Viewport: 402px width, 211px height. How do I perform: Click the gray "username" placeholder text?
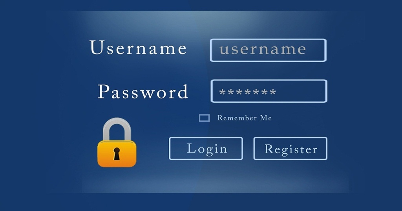tap(263, 49)
